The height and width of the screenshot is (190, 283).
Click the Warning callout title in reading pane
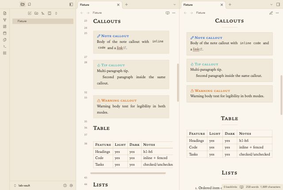pos(212,91)
